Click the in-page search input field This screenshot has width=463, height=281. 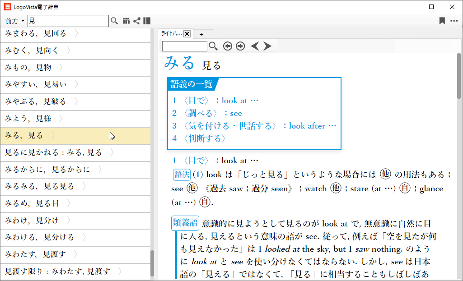tap(185, 46)
